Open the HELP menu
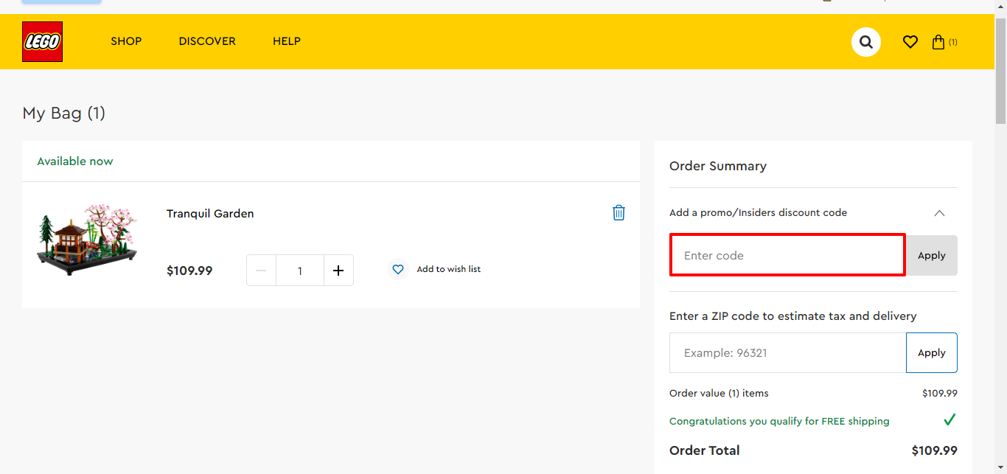 (287, 41)
